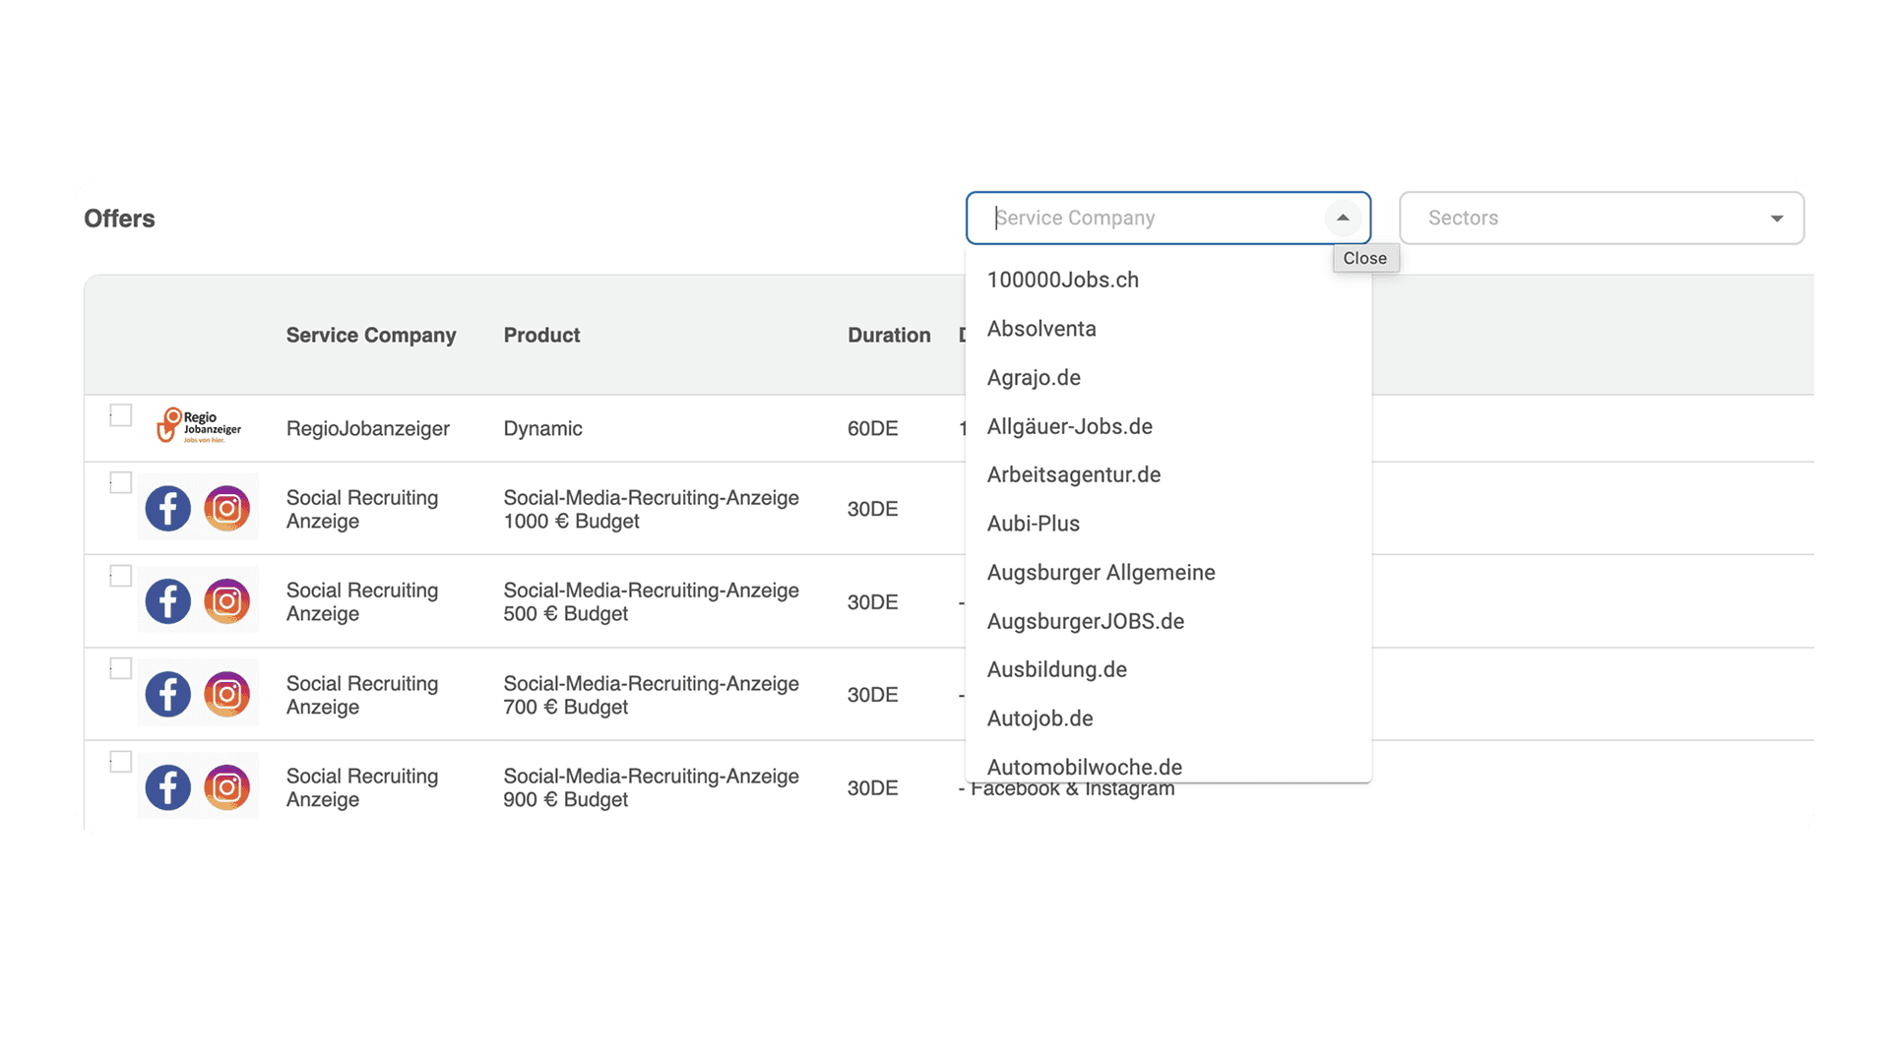Choose Autojob.de from the list

(1168, 719)
